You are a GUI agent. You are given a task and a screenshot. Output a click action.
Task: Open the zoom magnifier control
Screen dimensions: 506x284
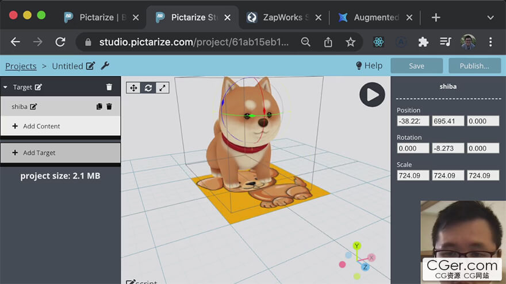(305, 42)
